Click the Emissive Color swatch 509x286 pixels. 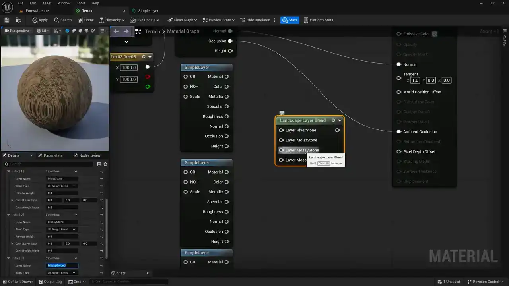(x=435, y=34)
